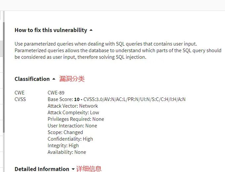
Task: Click the Classification heading text
Action: click(x=32, y=79)
